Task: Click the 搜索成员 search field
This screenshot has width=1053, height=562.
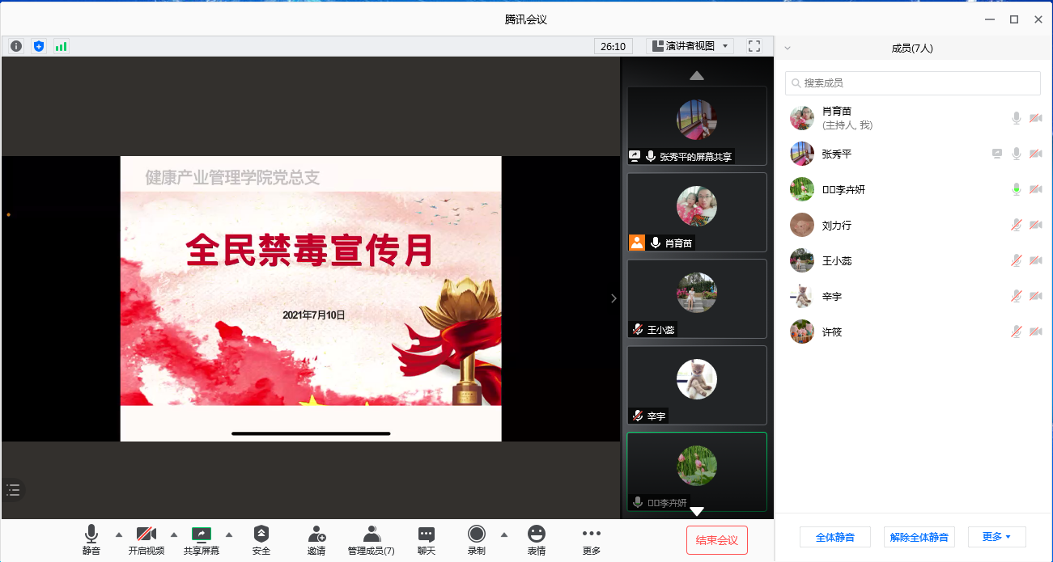Action: pyautogui.click(x=912, y=83)
